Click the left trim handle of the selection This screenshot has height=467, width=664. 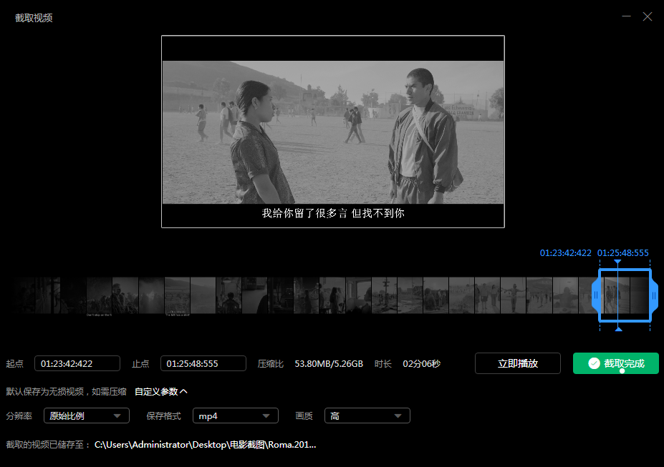click(595, 295)
